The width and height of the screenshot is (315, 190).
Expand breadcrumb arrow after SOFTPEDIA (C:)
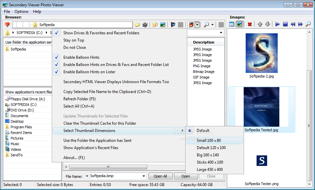(47, 33)
